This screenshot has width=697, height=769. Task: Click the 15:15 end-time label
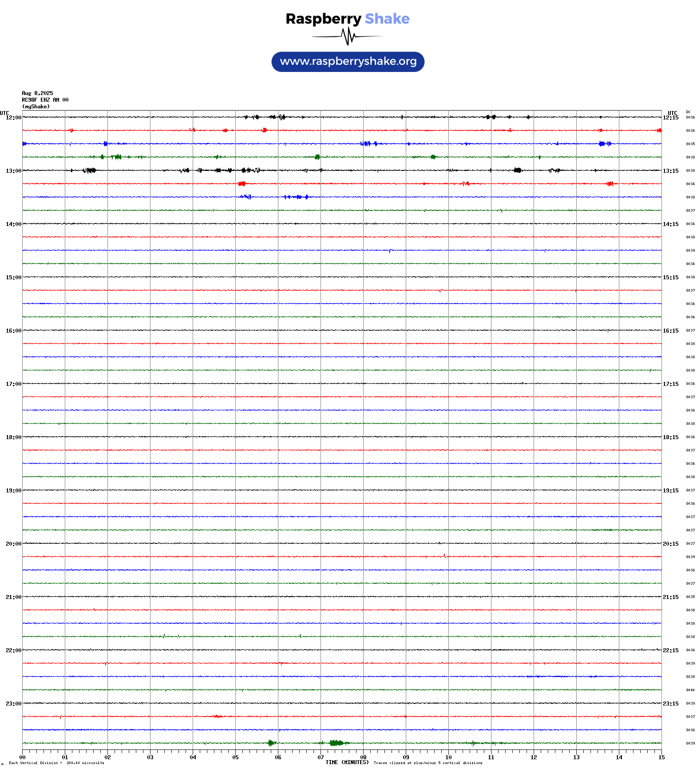coord(670,277)
